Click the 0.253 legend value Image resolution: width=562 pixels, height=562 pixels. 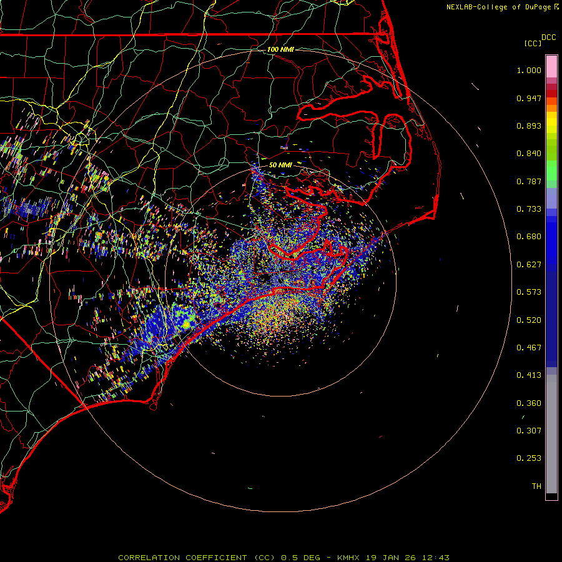point(529,458)
